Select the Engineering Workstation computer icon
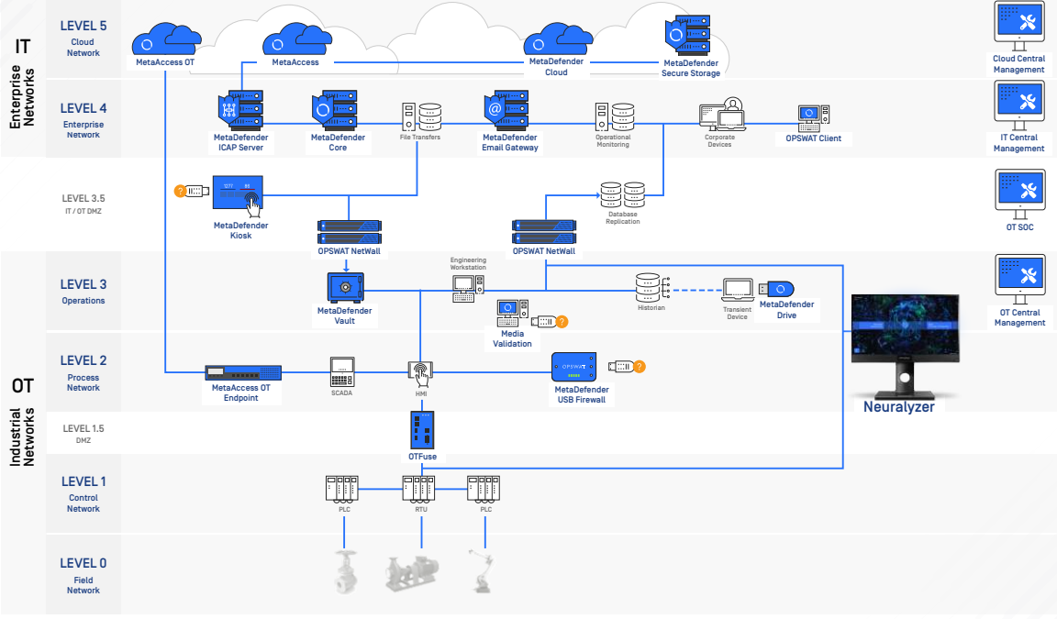This screenshot has width=1057, height=619. pyautogui.click(x=469, y=288)
